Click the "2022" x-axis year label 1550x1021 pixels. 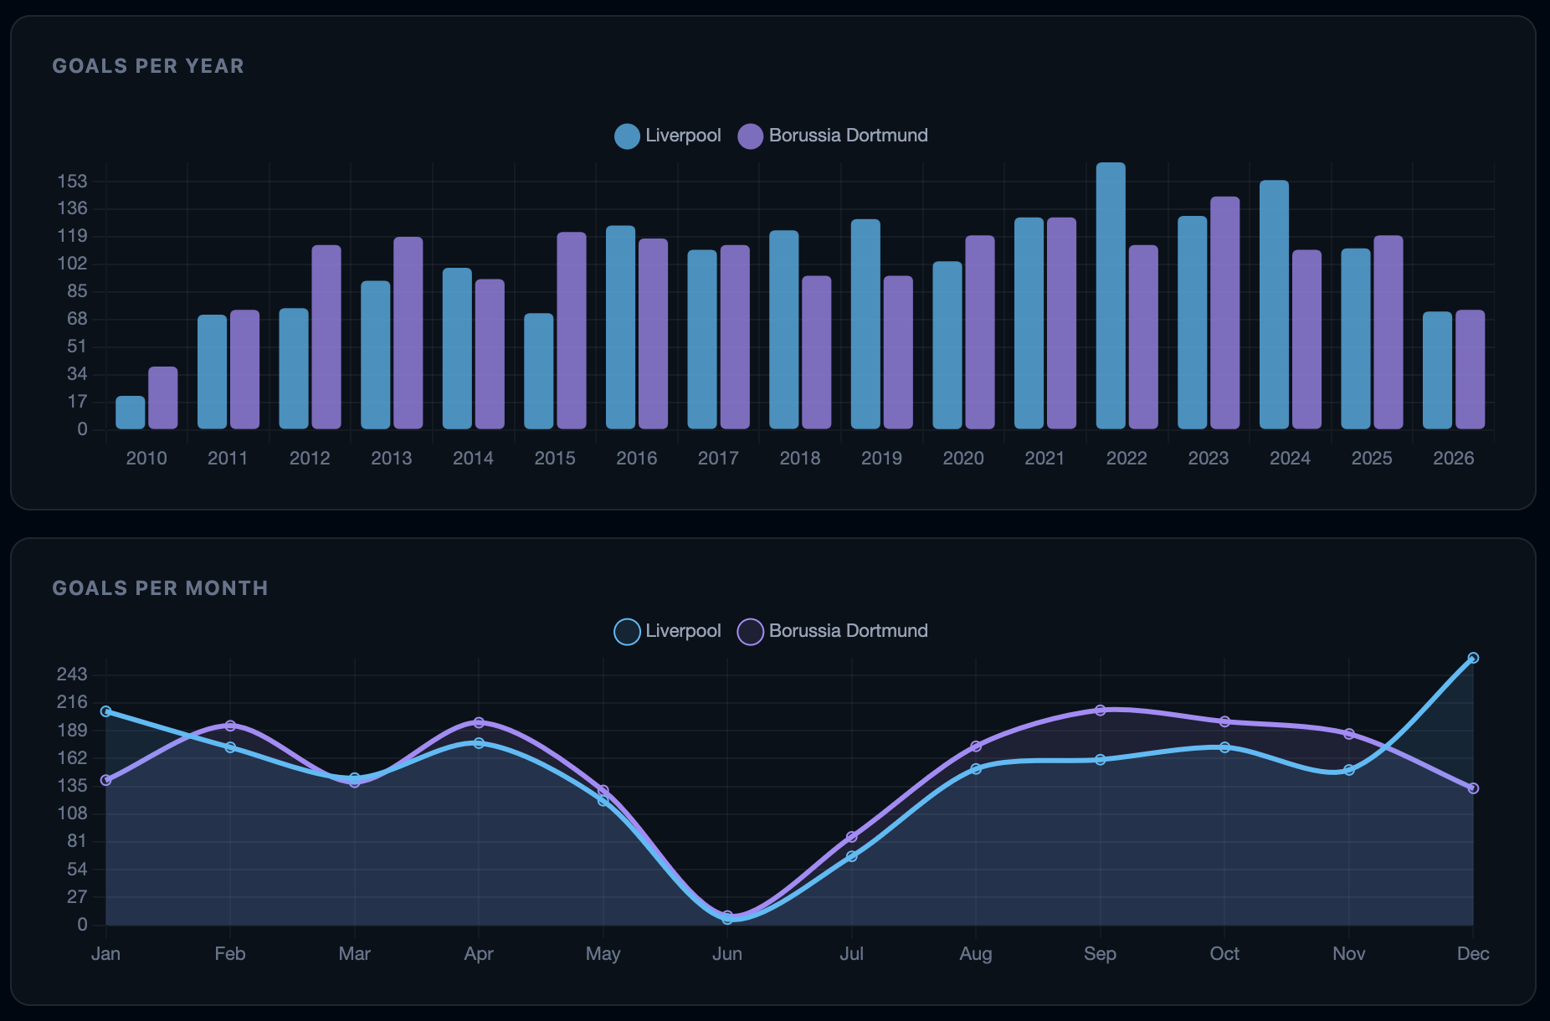(1127, 459)
